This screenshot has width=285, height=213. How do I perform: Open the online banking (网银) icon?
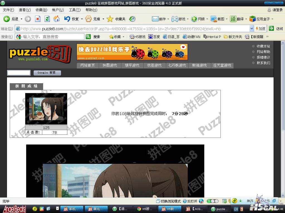(x=194, y=19)
